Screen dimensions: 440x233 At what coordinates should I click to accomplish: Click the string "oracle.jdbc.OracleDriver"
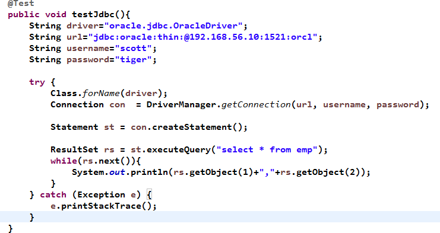click(x=173, y=26)
